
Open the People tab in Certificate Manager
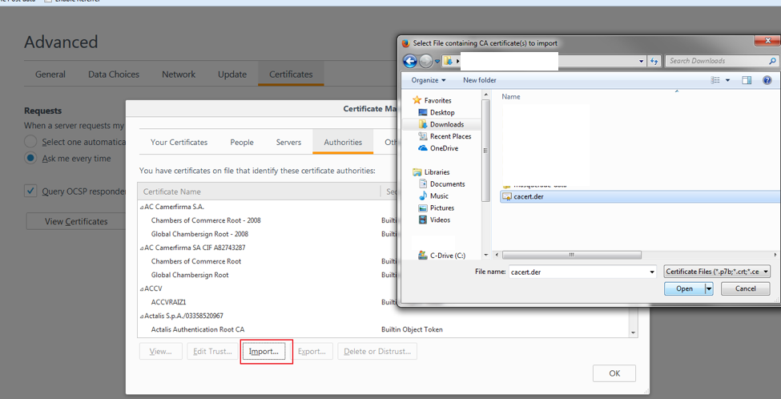[242, 142]
